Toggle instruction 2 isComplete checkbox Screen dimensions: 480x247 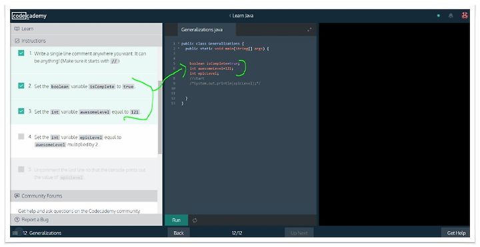click(x=21, y=86)
